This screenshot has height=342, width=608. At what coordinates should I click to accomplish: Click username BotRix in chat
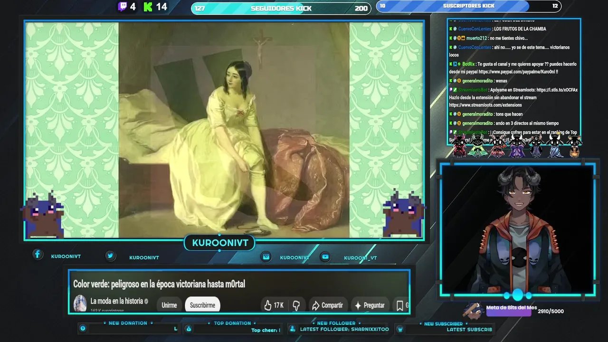[x=468, y=64]
